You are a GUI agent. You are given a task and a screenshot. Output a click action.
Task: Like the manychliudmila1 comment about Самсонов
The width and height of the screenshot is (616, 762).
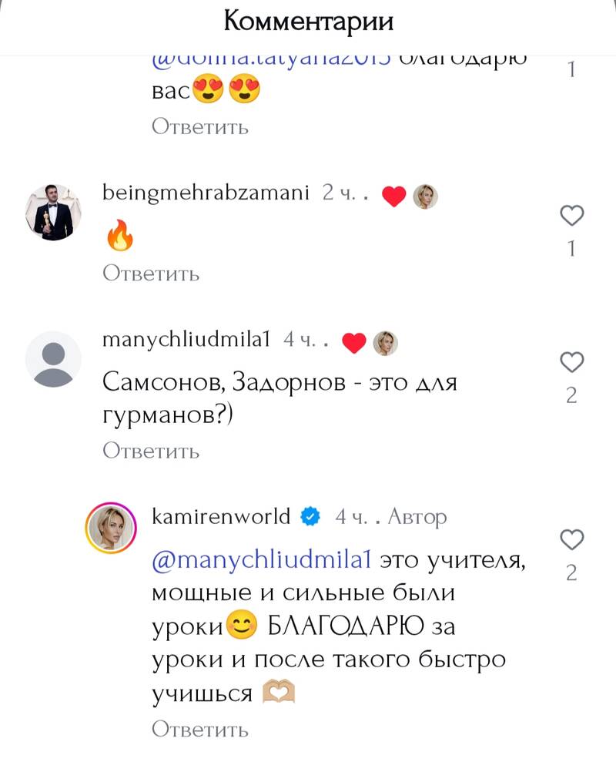[572, 362]
